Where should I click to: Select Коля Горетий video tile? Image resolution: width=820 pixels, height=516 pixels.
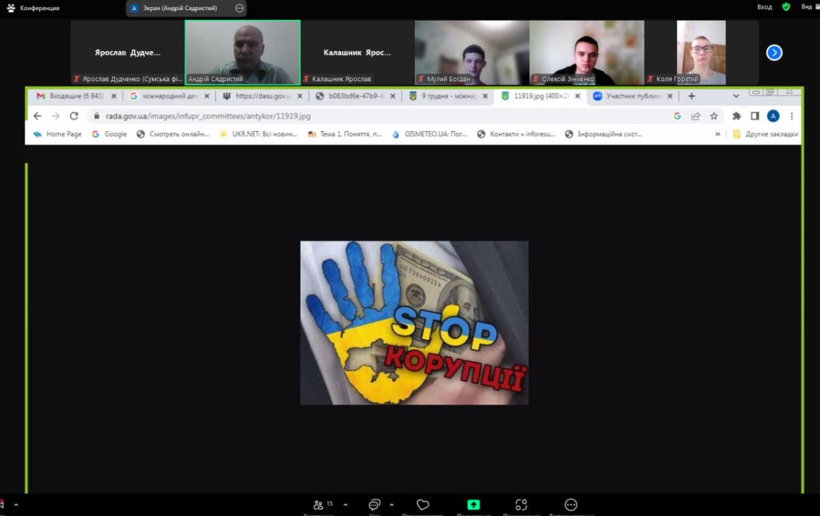[x=701, y=53]
